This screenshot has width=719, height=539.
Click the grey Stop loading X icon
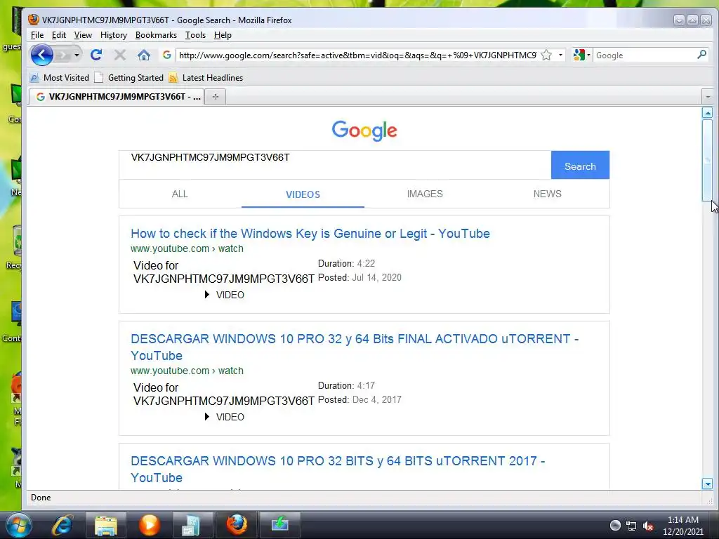[120, 55]
